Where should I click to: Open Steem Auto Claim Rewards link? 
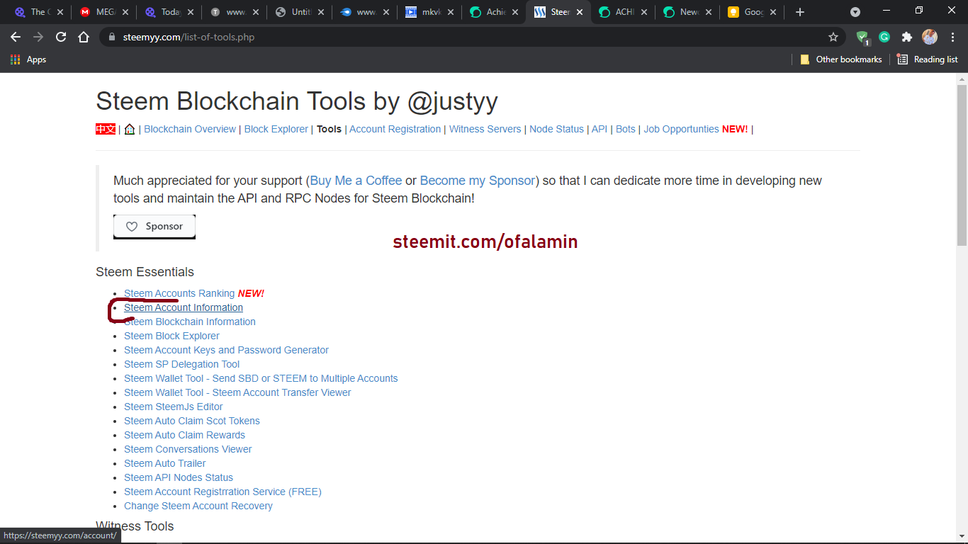coord(184,435)
